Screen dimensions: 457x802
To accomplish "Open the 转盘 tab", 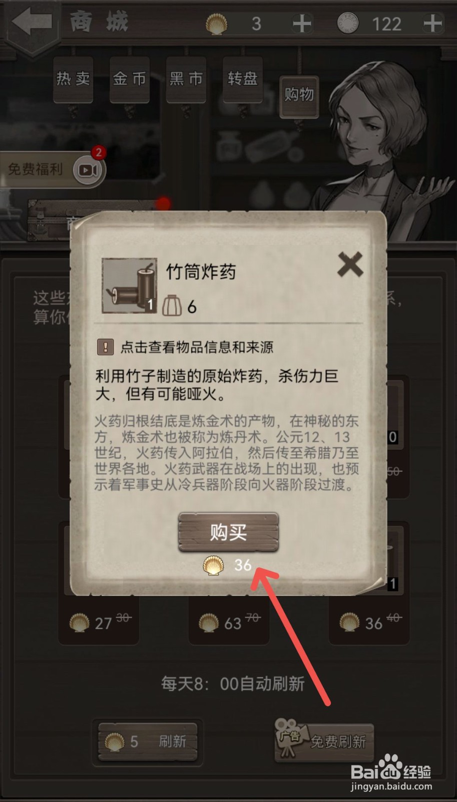I will [243, 79].
